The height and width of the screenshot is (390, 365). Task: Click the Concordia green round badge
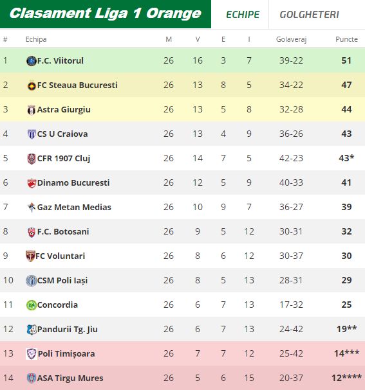pos(32,305)
